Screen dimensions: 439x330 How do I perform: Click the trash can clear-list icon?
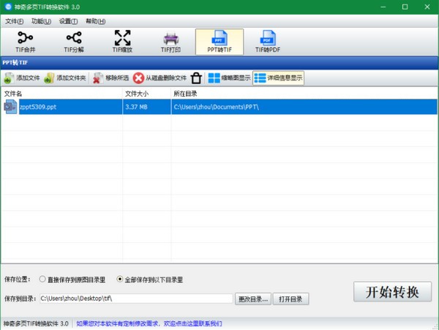(196, 78)
